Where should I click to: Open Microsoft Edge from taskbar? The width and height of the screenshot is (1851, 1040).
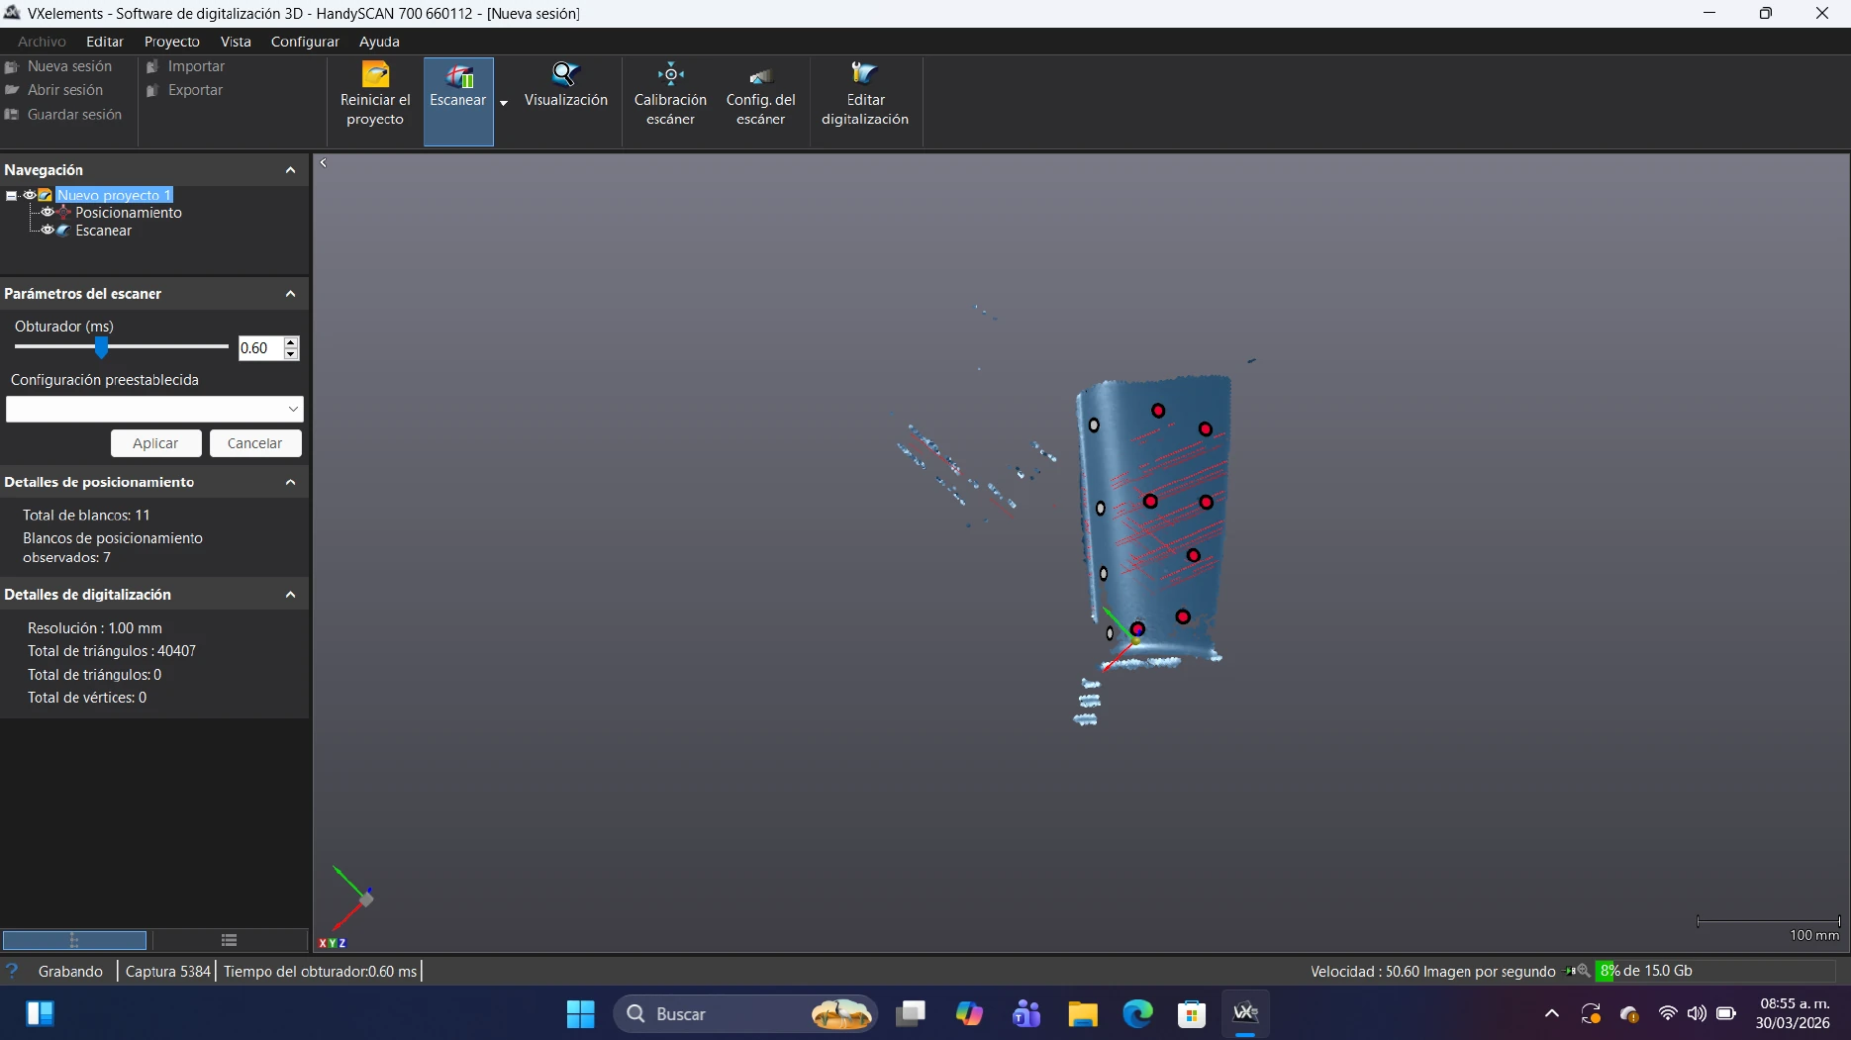pos(1137,1013)
